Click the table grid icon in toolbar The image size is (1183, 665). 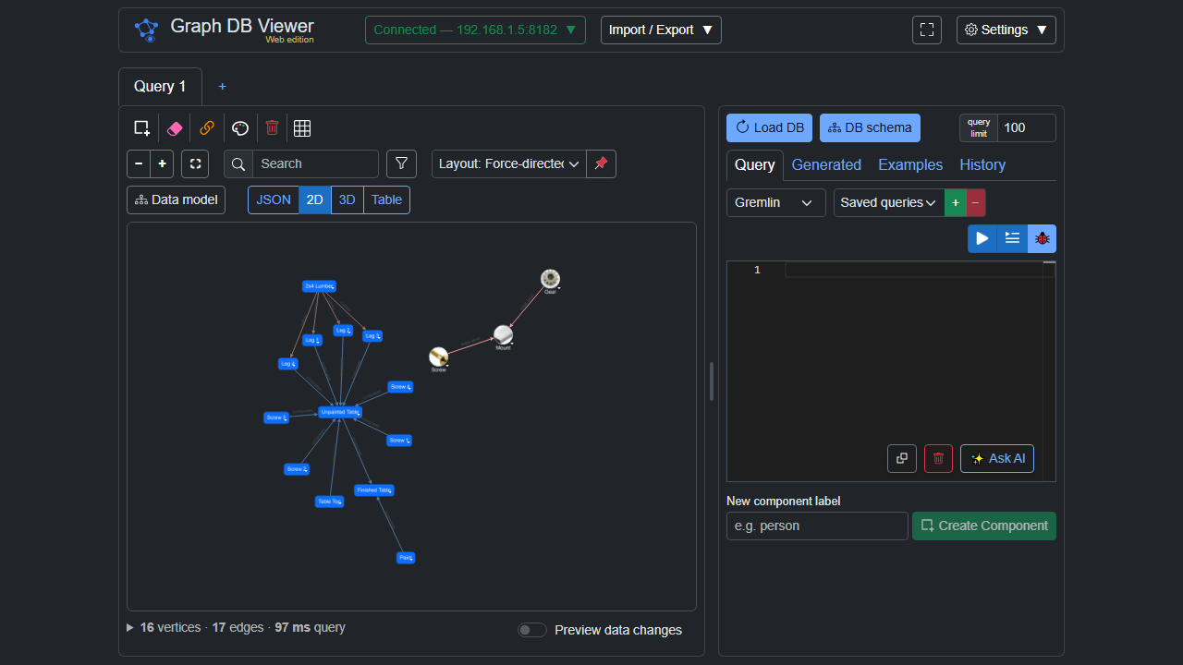302,128
